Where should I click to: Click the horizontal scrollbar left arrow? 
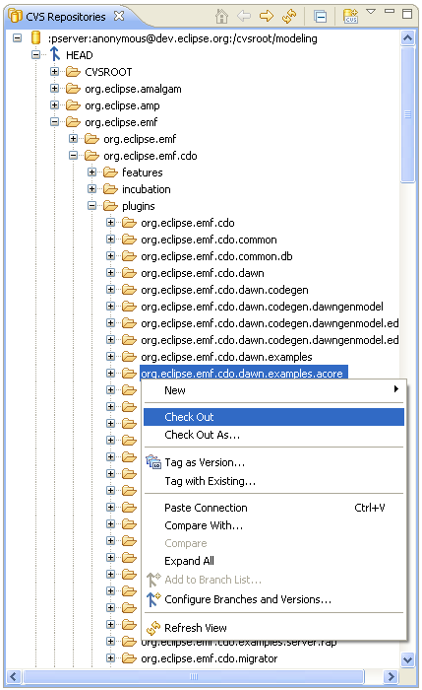[x=14, y=676]
